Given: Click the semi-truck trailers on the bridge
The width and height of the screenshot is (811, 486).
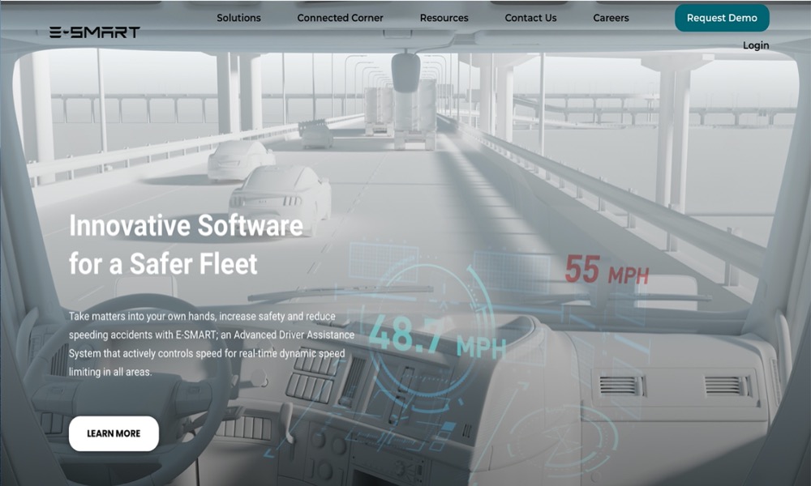Looking at the screenshot, I should pyautogui.click(x=401, y=113).
